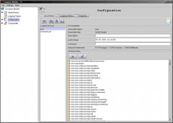
Task: Tick the unchecked checkbox above the tabs
Action: click(x=41, y=12)
